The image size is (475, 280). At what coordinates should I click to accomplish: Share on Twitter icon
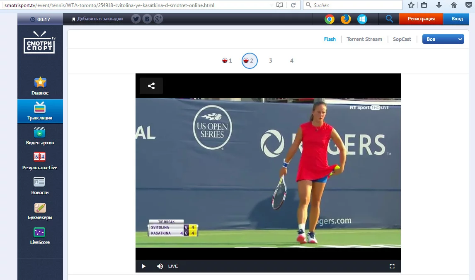(x=136, y=19)
